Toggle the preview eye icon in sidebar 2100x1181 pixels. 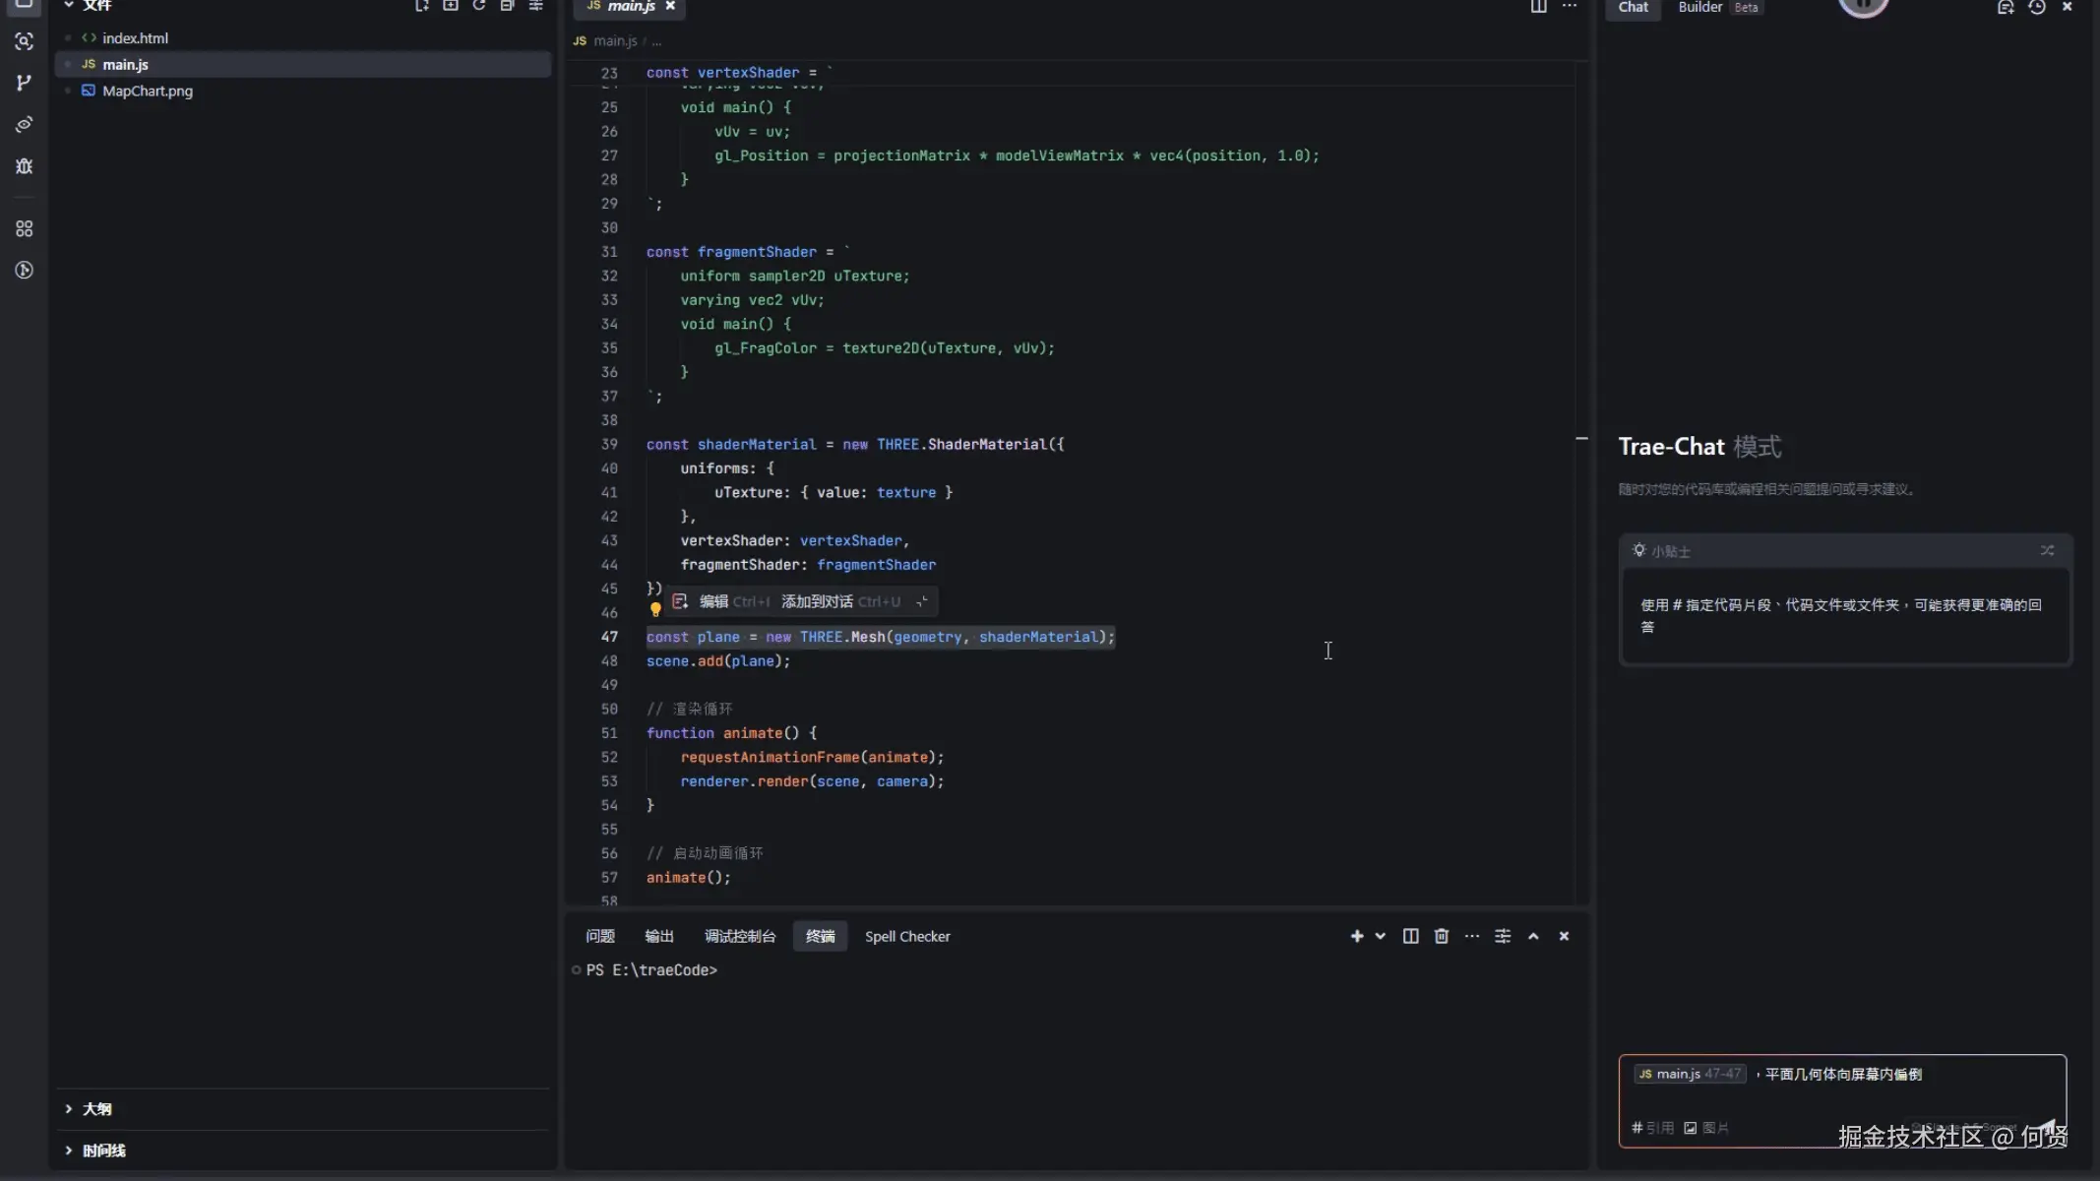[24, 124]
